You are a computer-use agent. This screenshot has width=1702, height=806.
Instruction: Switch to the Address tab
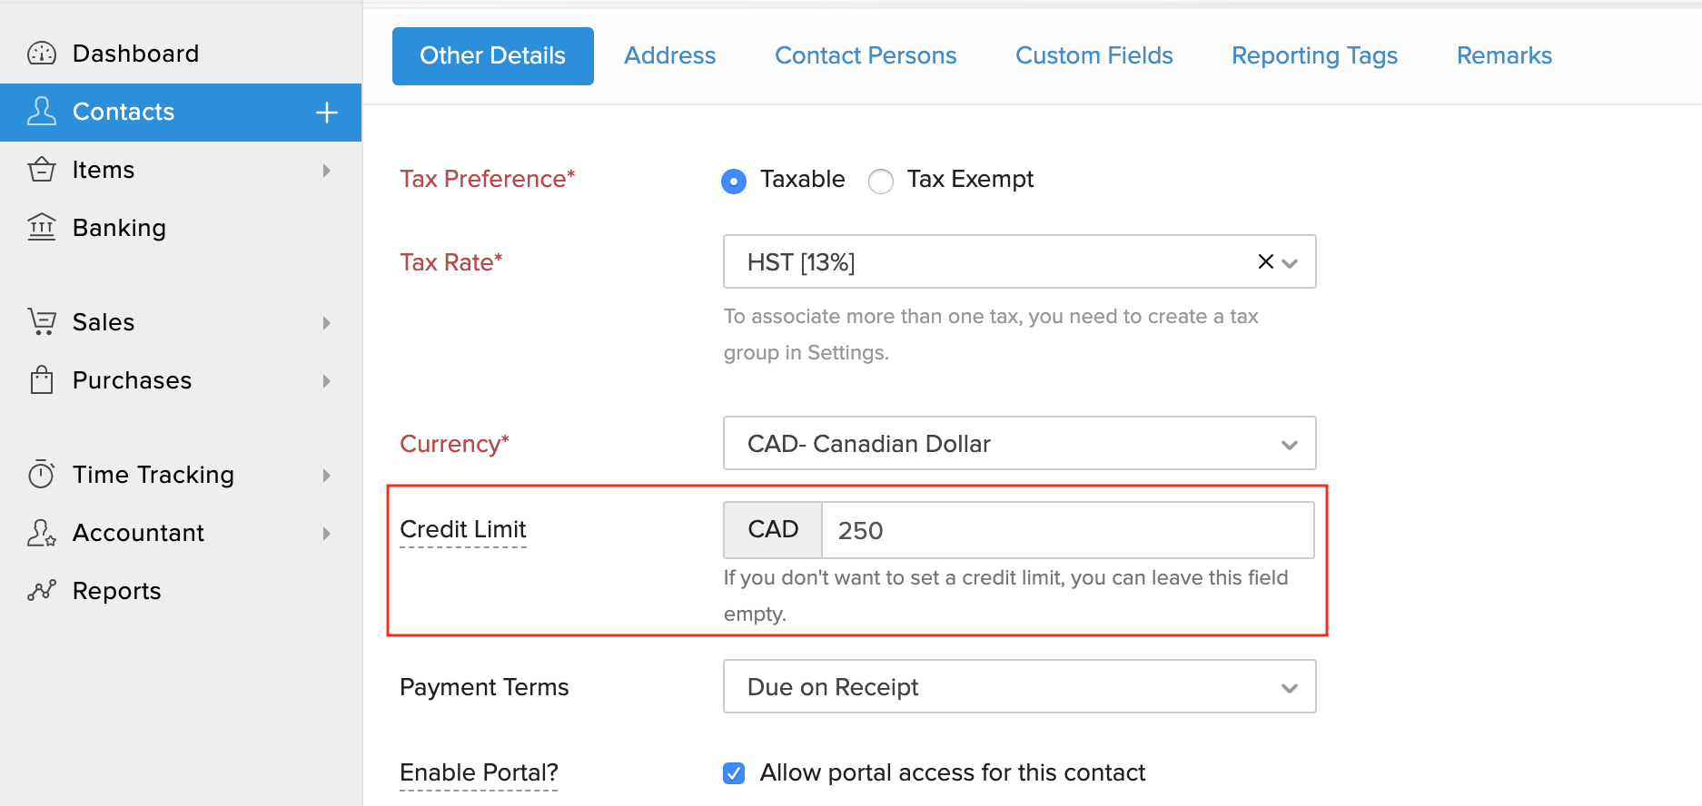(669, 55)
